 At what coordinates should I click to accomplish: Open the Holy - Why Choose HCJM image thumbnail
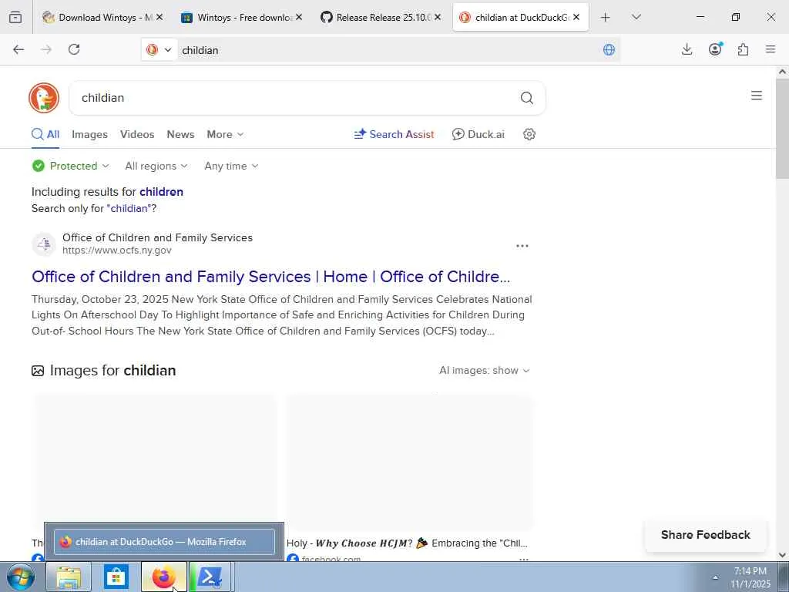pyautogui.click(x=409, y=461)
